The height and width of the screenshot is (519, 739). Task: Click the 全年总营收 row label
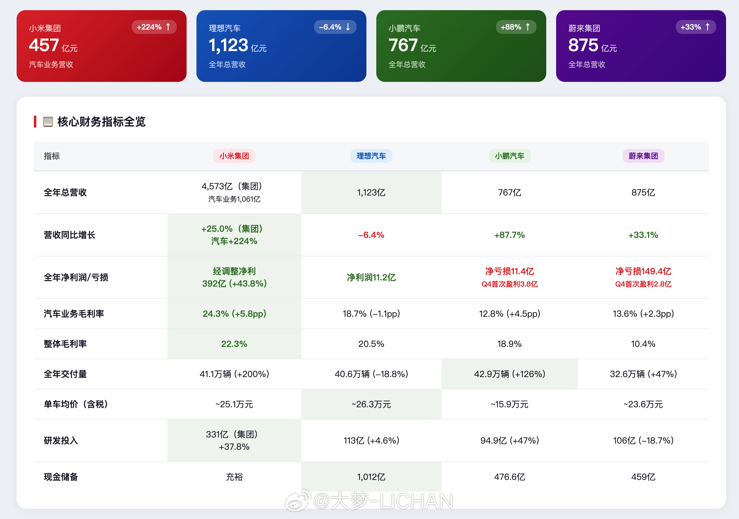65,192
